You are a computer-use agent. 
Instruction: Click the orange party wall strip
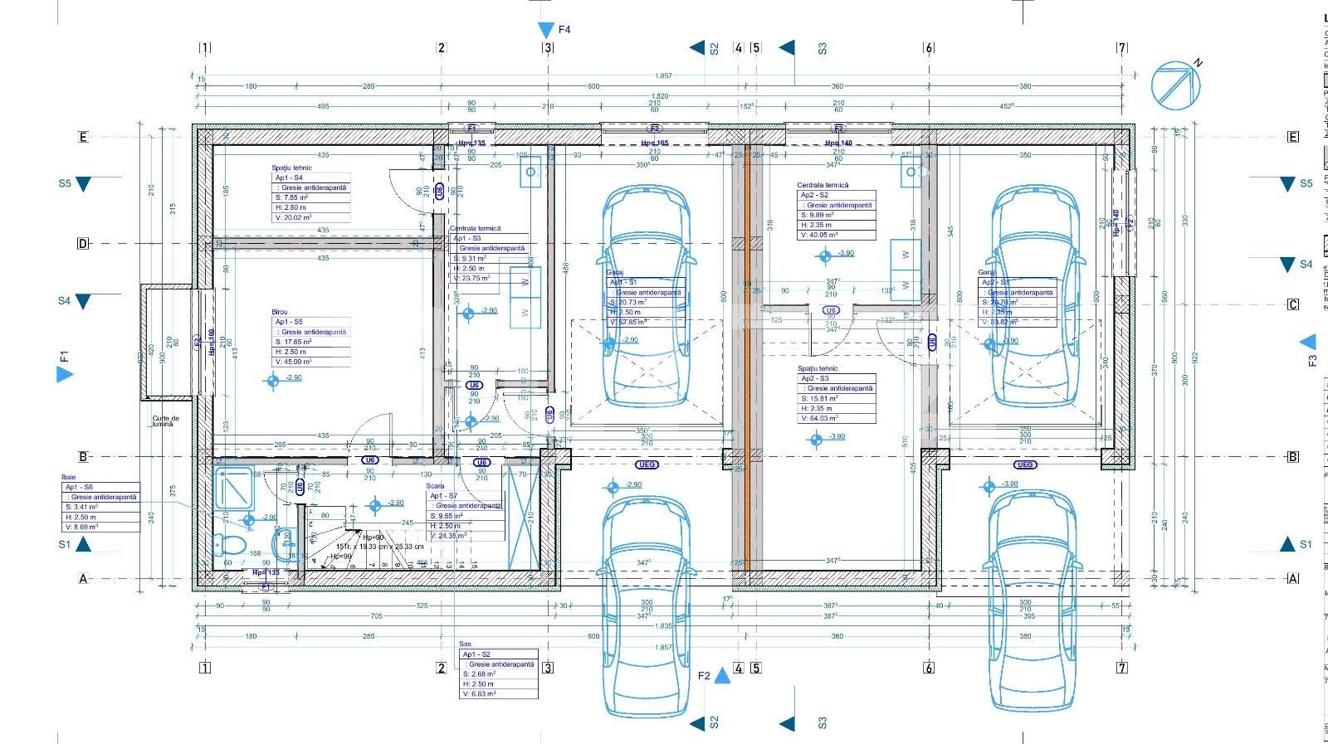[746, 357]
